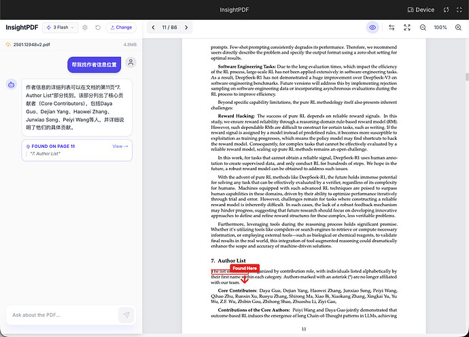Viewport: 469px width, 337px height.
Task: Click the InsightPDF logo in sidebar
Action: tap(22, 27)
